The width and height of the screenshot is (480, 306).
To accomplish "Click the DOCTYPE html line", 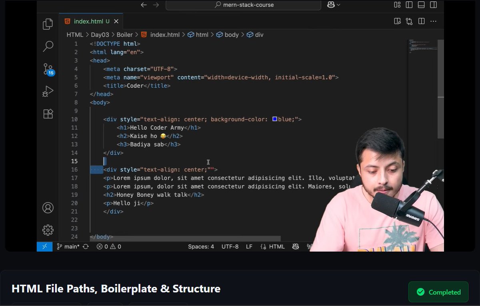I will (x=115, y=44).
